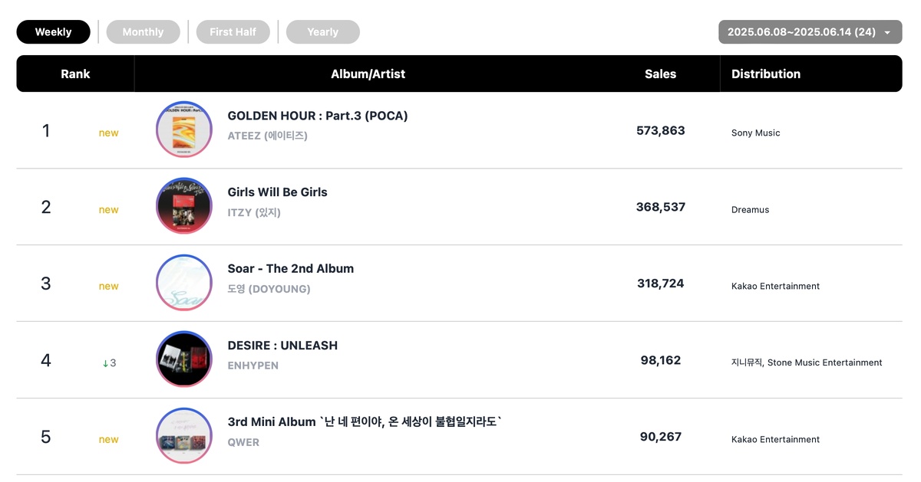Screen dimensions: 921x482
Task: Click the ENHYPEN artist name
Action: pos(253,366)
